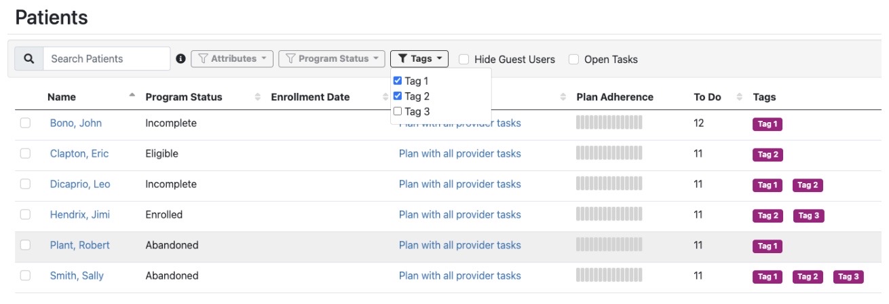Click Tag 2 badge on Clapton row

(768, 154)
